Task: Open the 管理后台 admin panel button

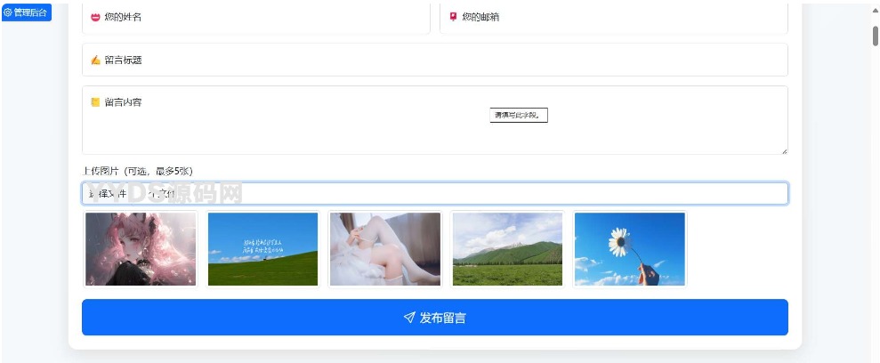Action: (27, 12)
